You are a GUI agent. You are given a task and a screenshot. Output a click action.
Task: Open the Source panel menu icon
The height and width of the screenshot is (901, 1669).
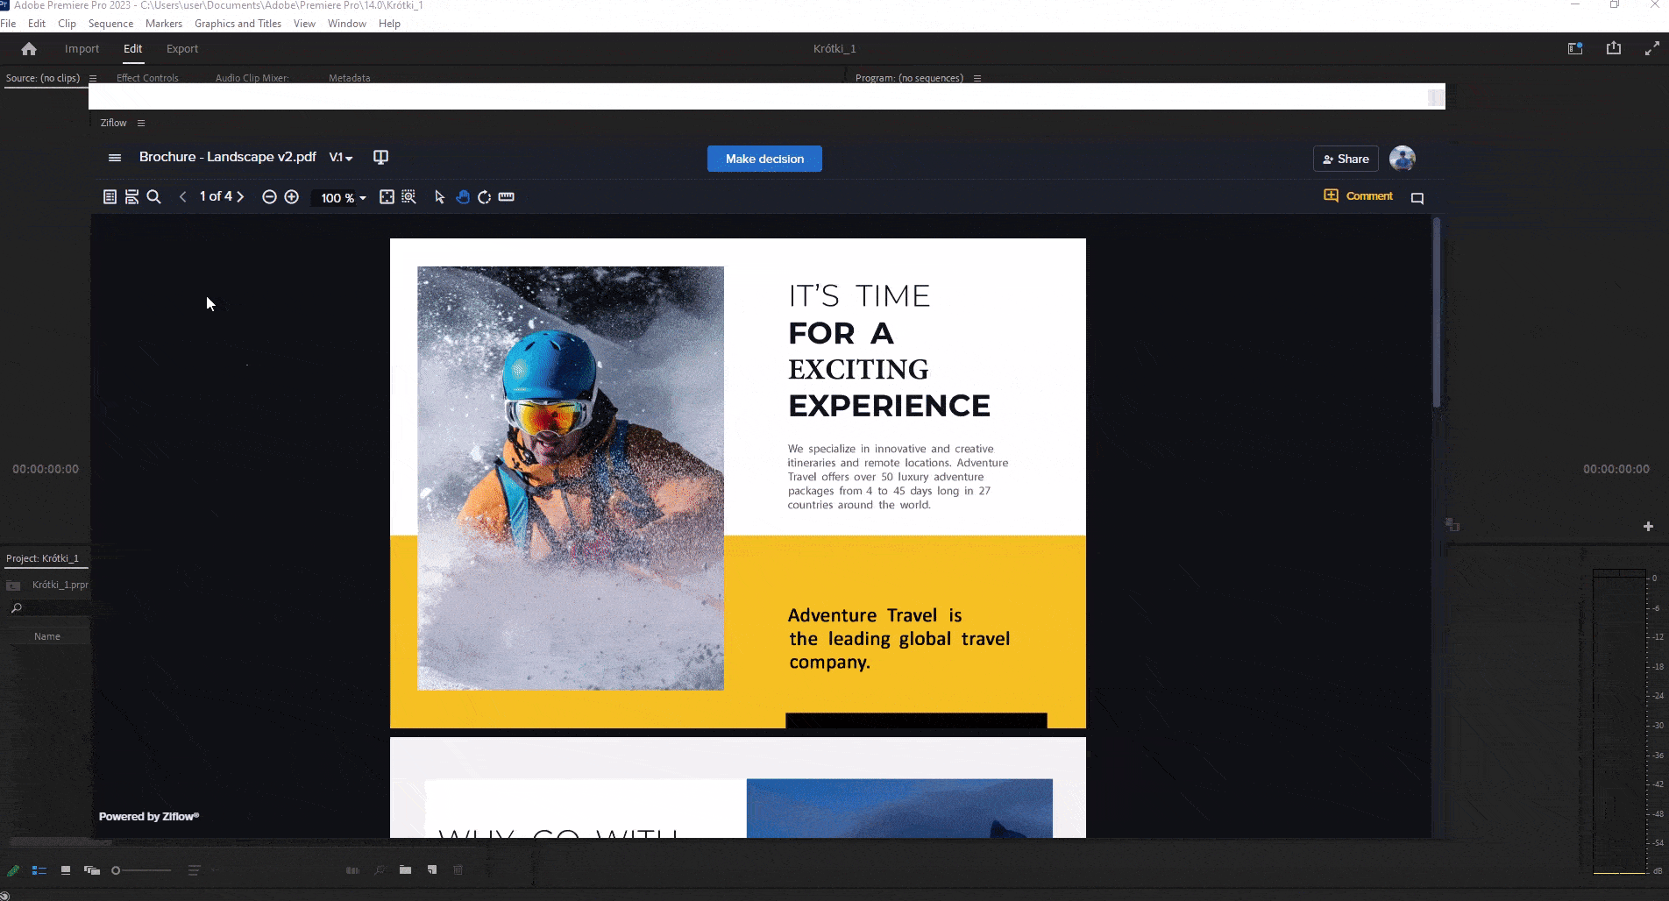(93, 78)
